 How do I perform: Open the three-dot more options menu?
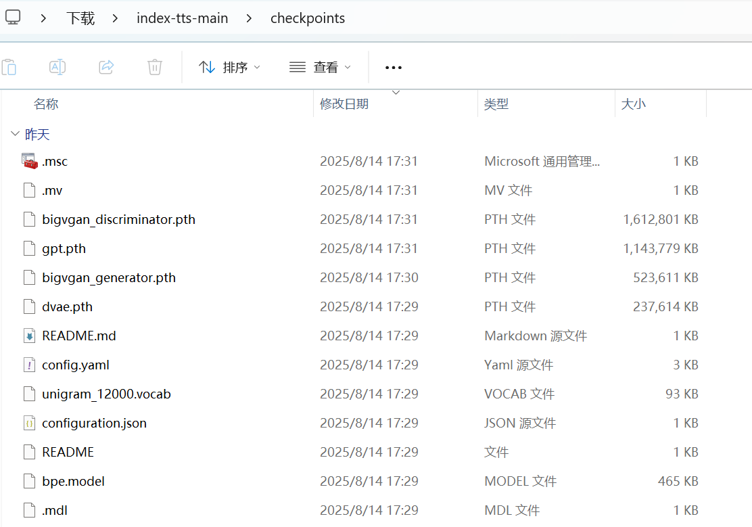point(393,67)
